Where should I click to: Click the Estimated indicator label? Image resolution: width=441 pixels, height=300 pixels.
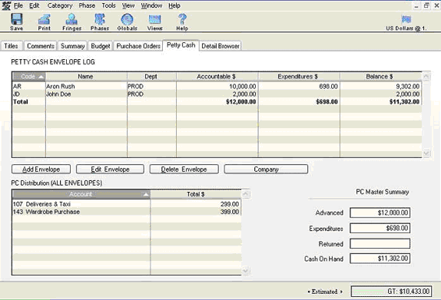[x=325, y=292]
